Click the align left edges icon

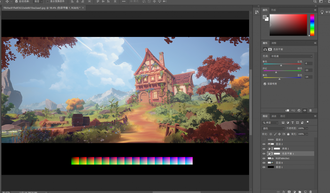click(x=72, y=1)
